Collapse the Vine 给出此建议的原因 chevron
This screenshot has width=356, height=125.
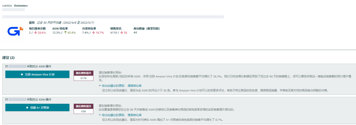pyautogui.click(x=100, y=86)
